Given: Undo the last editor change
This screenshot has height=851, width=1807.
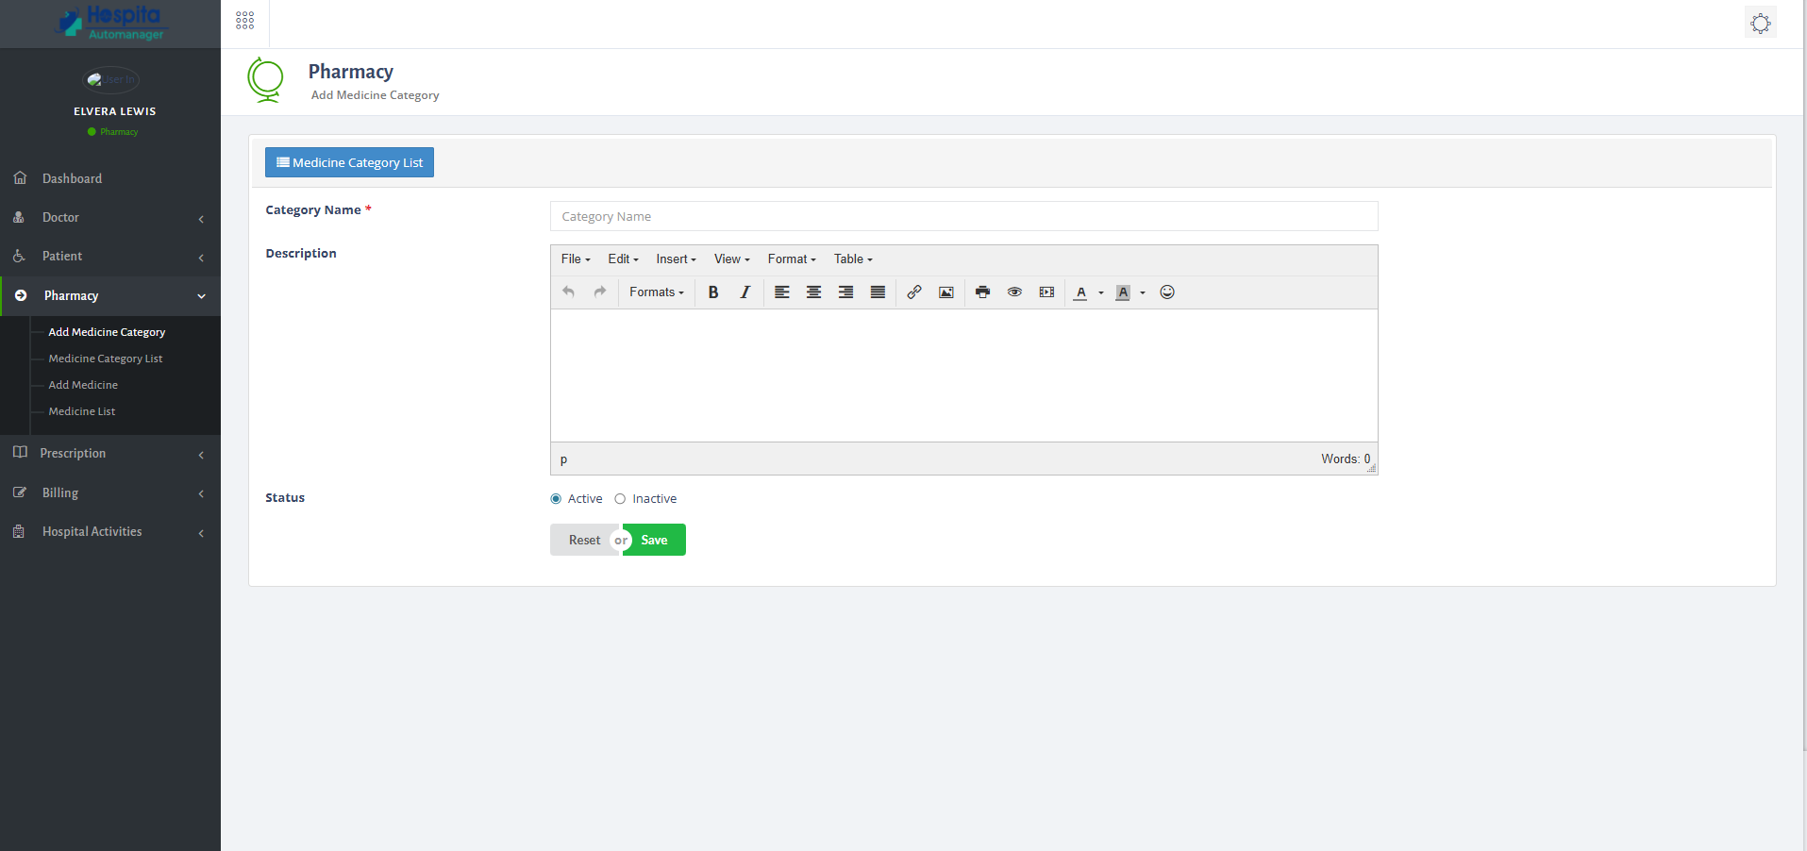Looking at the screenshot, I should click(x=567, y=292).
